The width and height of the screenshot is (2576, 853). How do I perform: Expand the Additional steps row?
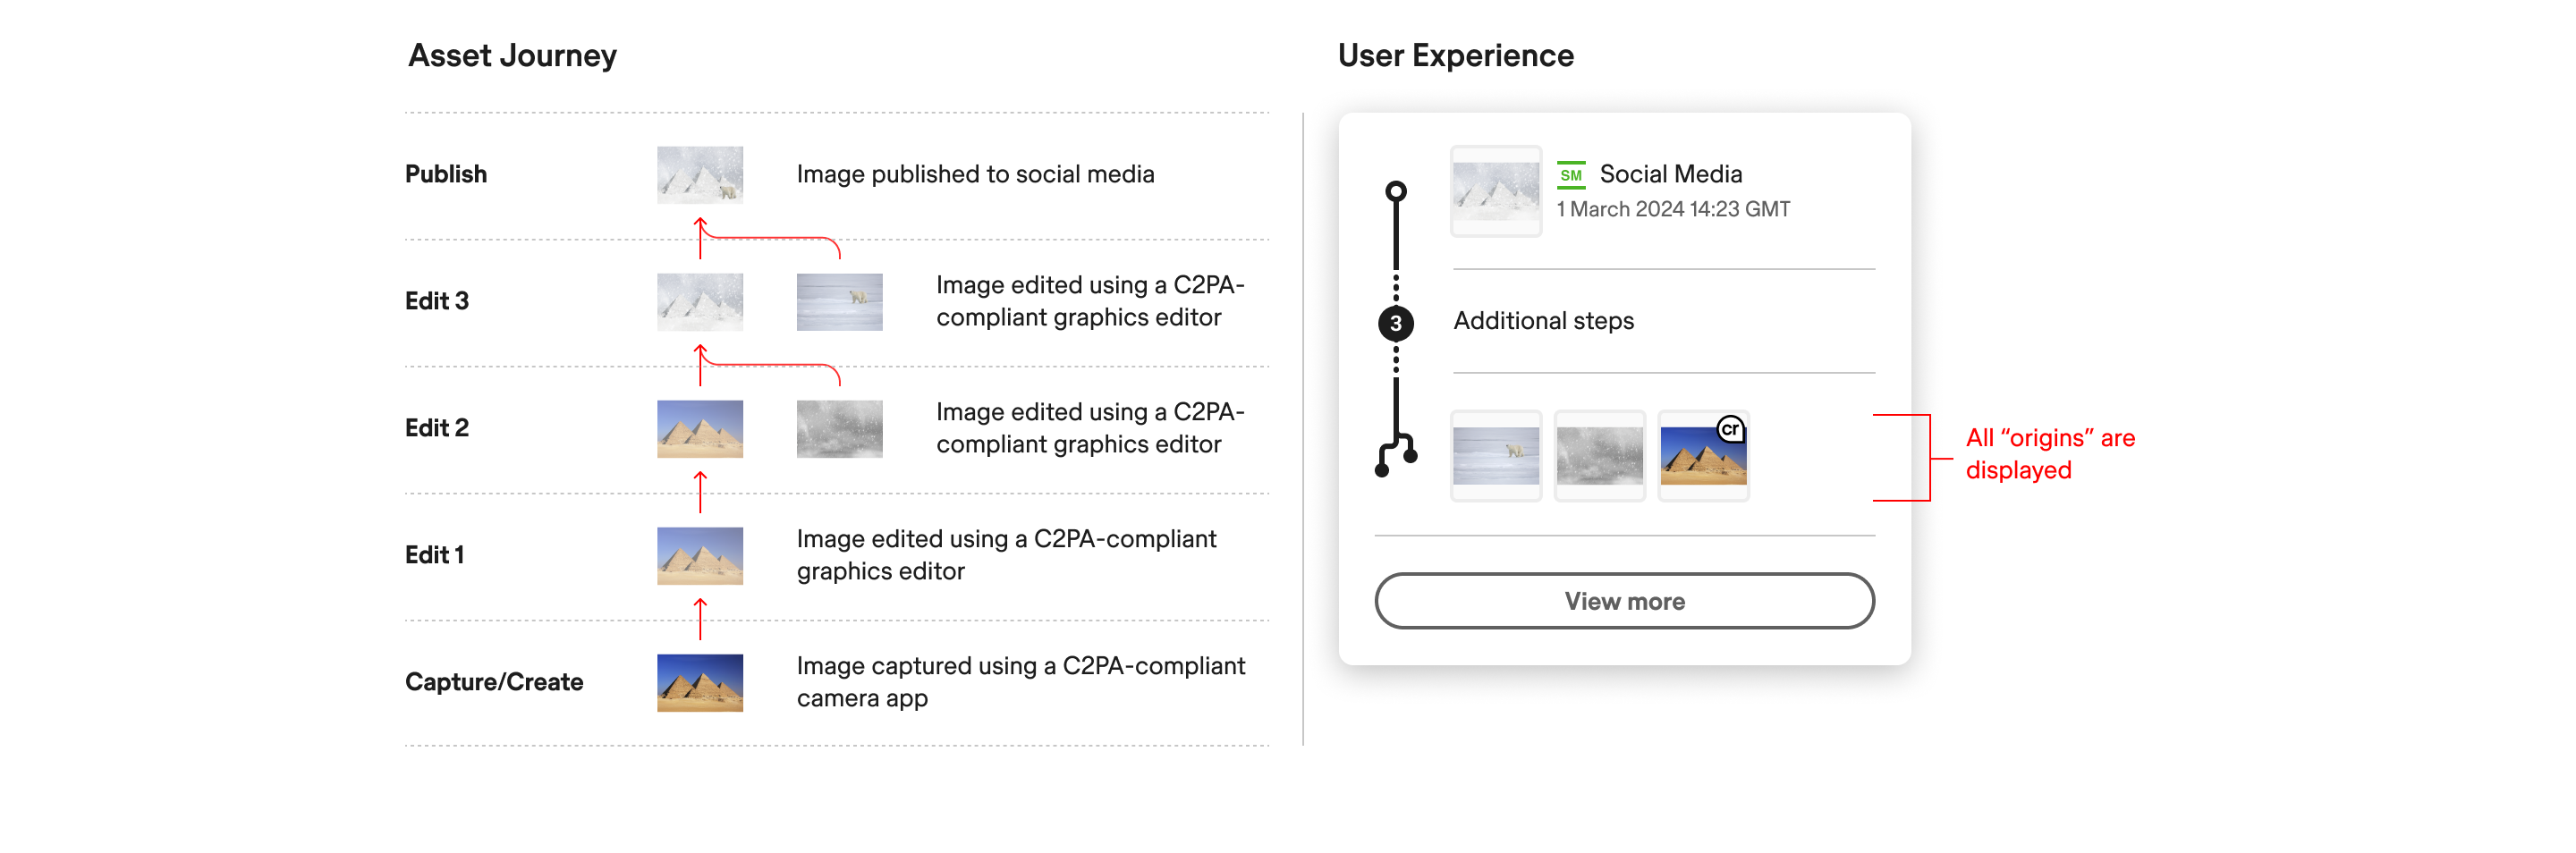(1543, 321)
